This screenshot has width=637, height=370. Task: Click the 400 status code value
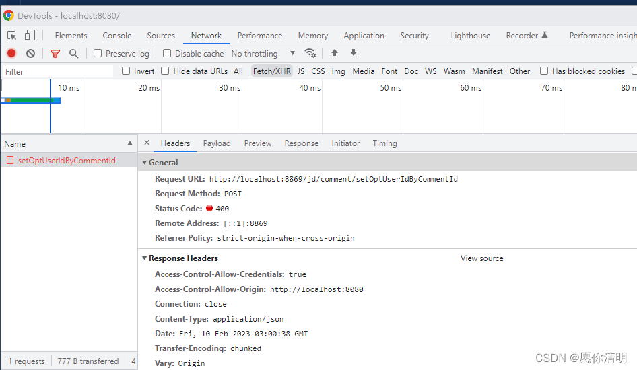pos(222,209)
